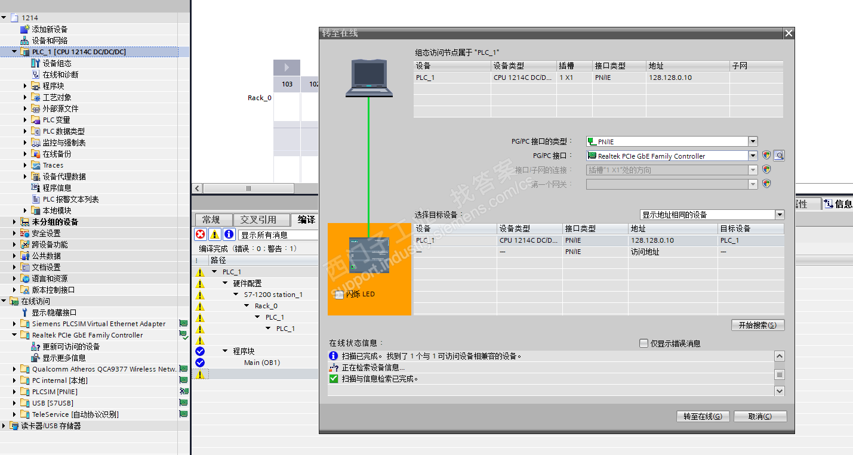Enable the 闪烁 LED checkbox
The height and width of the screenshot is (455, 853).
click(340, 295)
